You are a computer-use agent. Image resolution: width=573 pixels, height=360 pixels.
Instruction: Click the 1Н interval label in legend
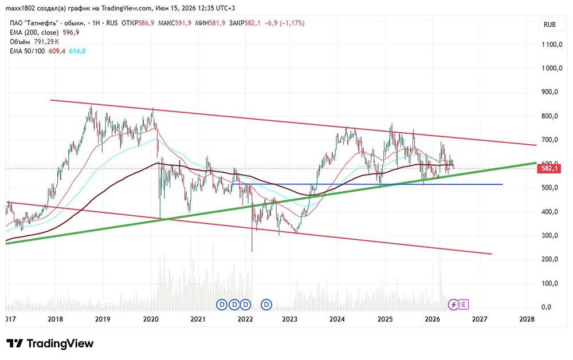click(96, 23)
